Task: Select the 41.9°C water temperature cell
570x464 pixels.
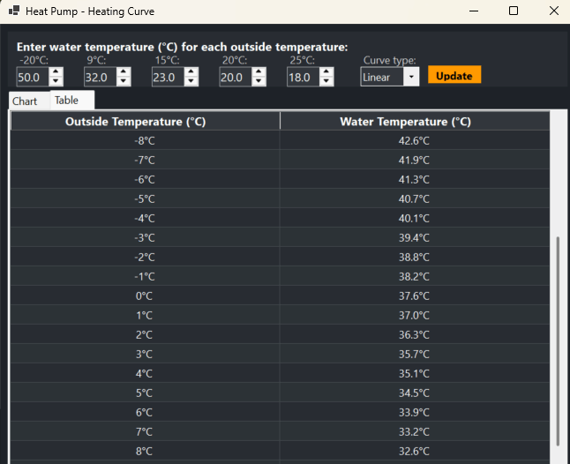Action: 415,160
